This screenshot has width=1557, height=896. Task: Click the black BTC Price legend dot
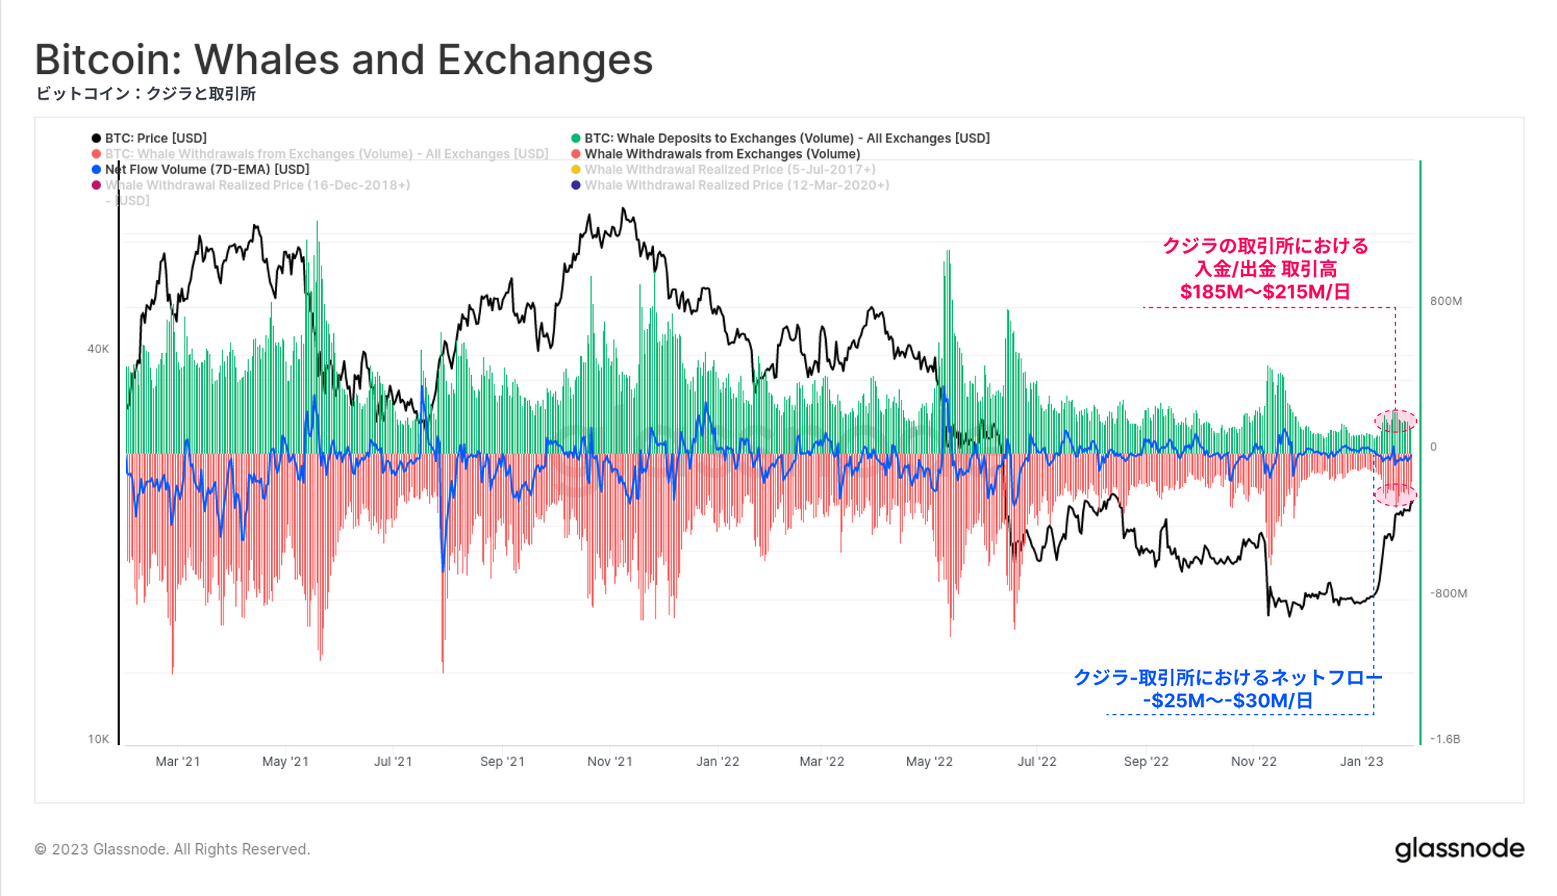(x=97, y=138)
